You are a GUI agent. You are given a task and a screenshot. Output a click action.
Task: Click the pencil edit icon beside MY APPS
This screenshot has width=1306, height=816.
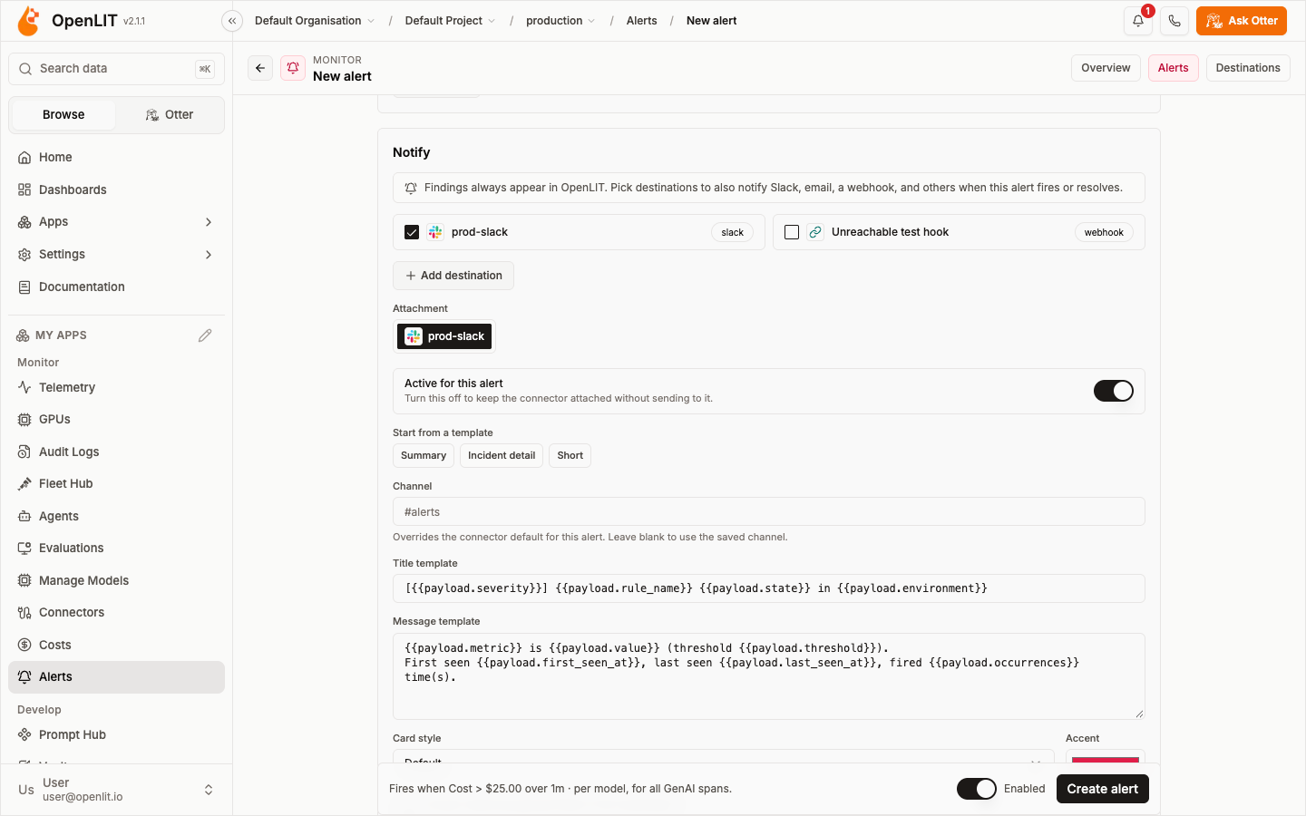205,335
